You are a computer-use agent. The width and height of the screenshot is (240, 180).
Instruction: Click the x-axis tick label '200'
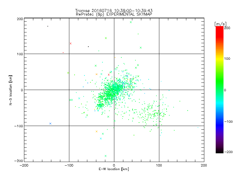[204, 165]
